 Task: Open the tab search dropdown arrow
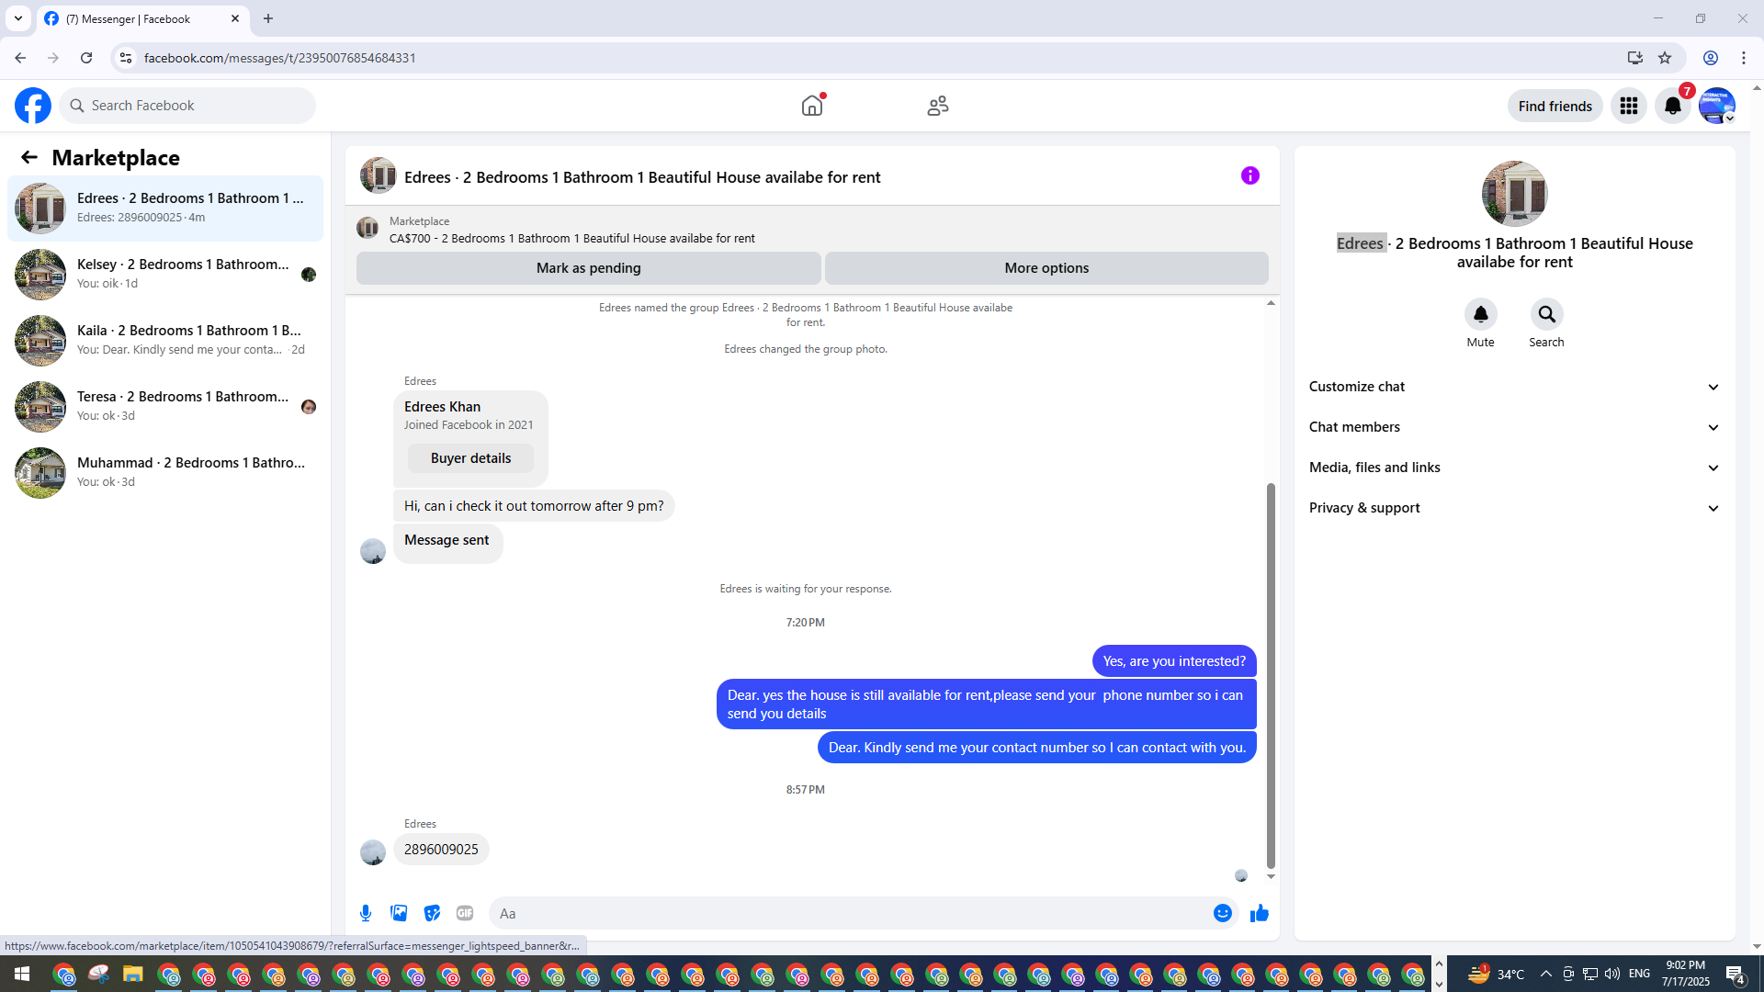[x=18, y=18]
